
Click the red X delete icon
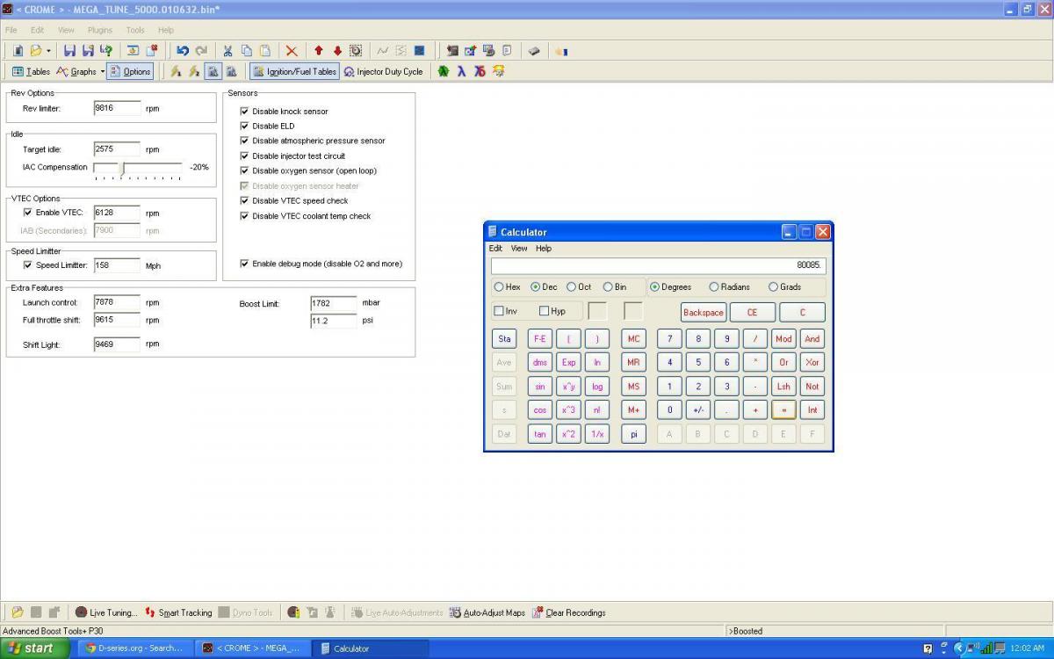click(292, 51)
